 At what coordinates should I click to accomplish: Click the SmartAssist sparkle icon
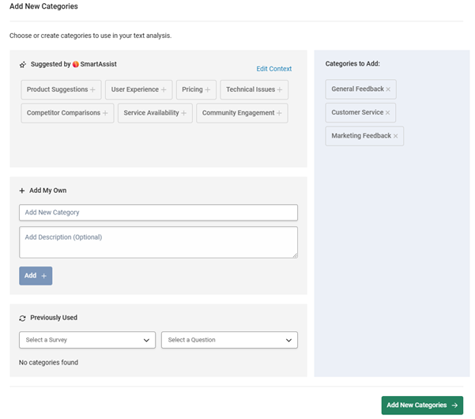pos(23,65)
